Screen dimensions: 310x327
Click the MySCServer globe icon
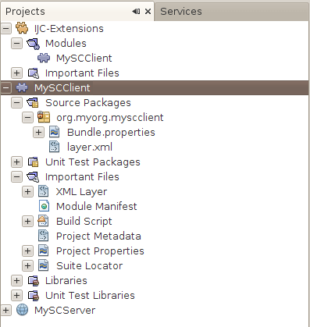click(22, 310)
